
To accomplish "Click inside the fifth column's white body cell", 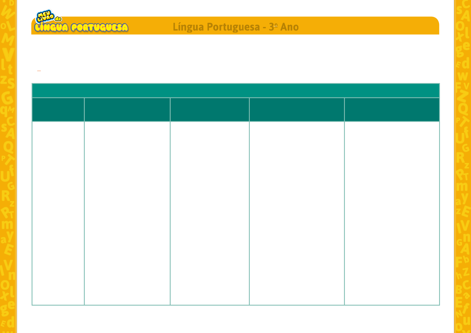I will 392,213.
